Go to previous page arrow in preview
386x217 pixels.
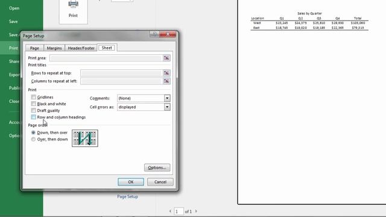170,211
